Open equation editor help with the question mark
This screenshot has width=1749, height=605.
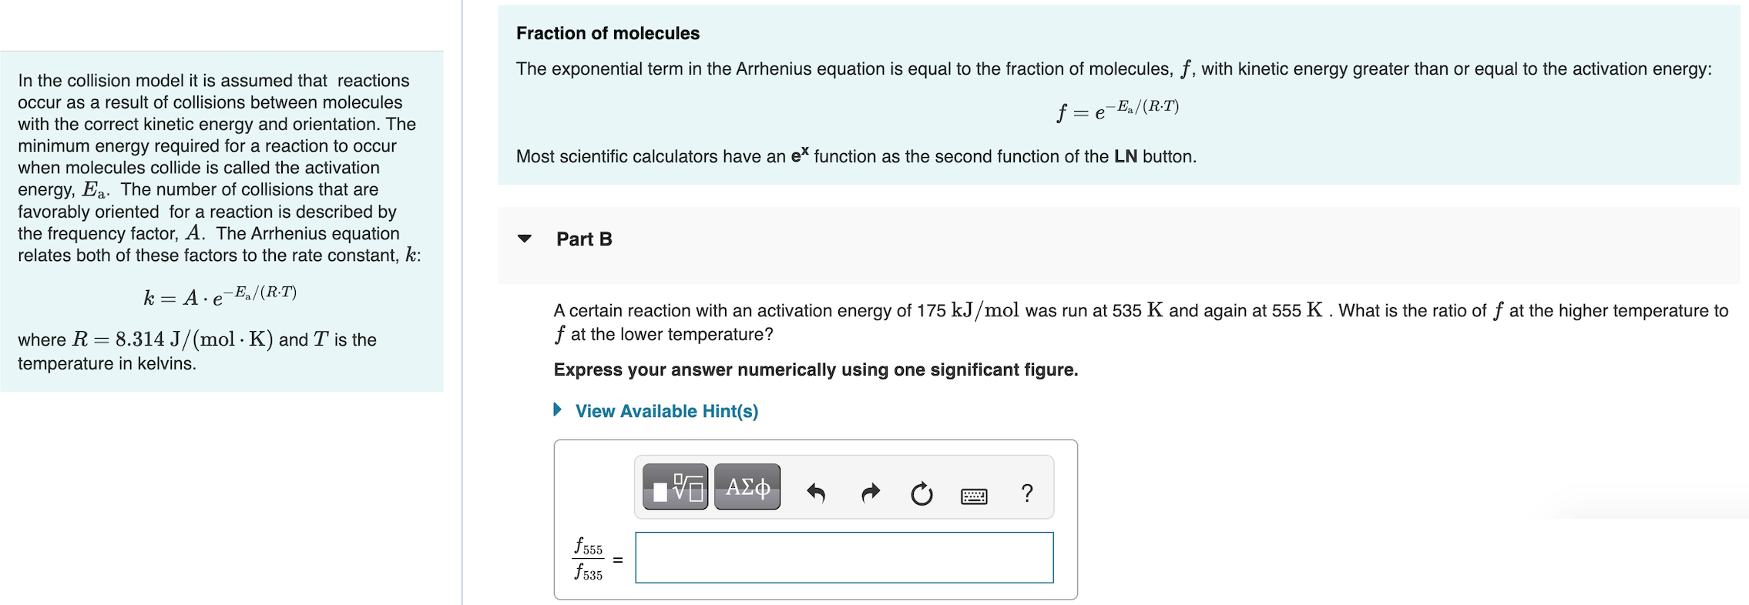point(1027,493)
